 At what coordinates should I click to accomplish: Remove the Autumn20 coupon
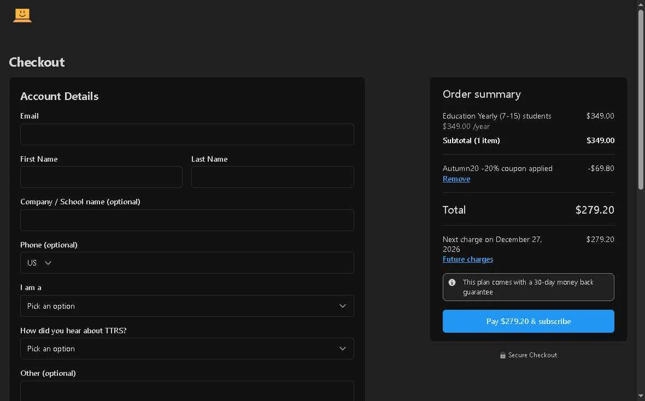(456, 179)
